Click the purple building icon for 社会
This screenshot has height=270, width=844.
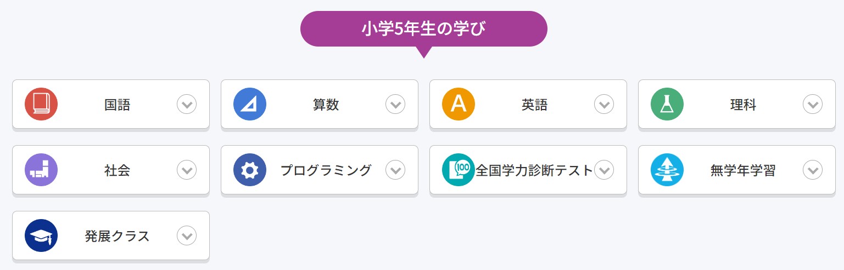pos(41,170)
